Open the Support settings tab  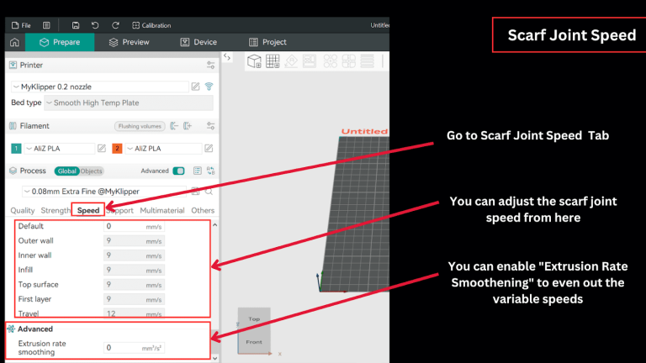coord(120,210)
